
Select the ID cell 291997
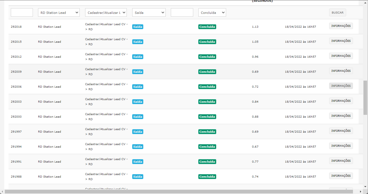[16, 132]
